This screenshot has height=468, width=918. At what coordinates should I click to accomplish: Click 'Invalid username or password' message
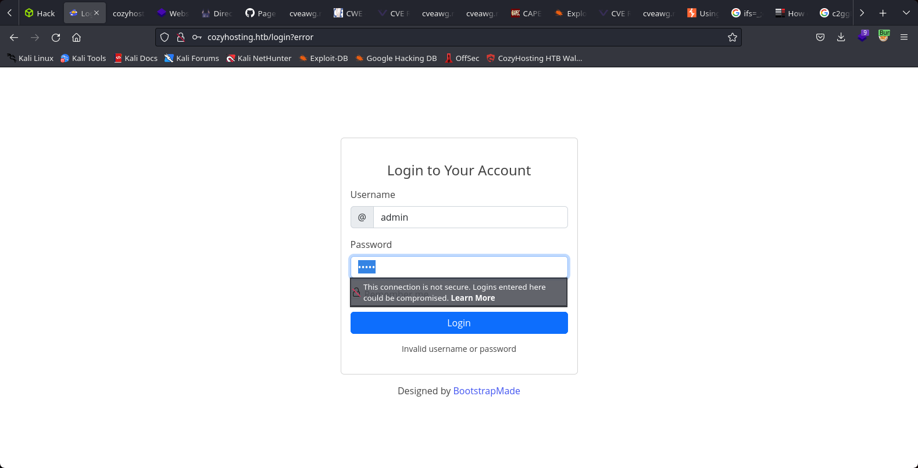click(459, 349)
